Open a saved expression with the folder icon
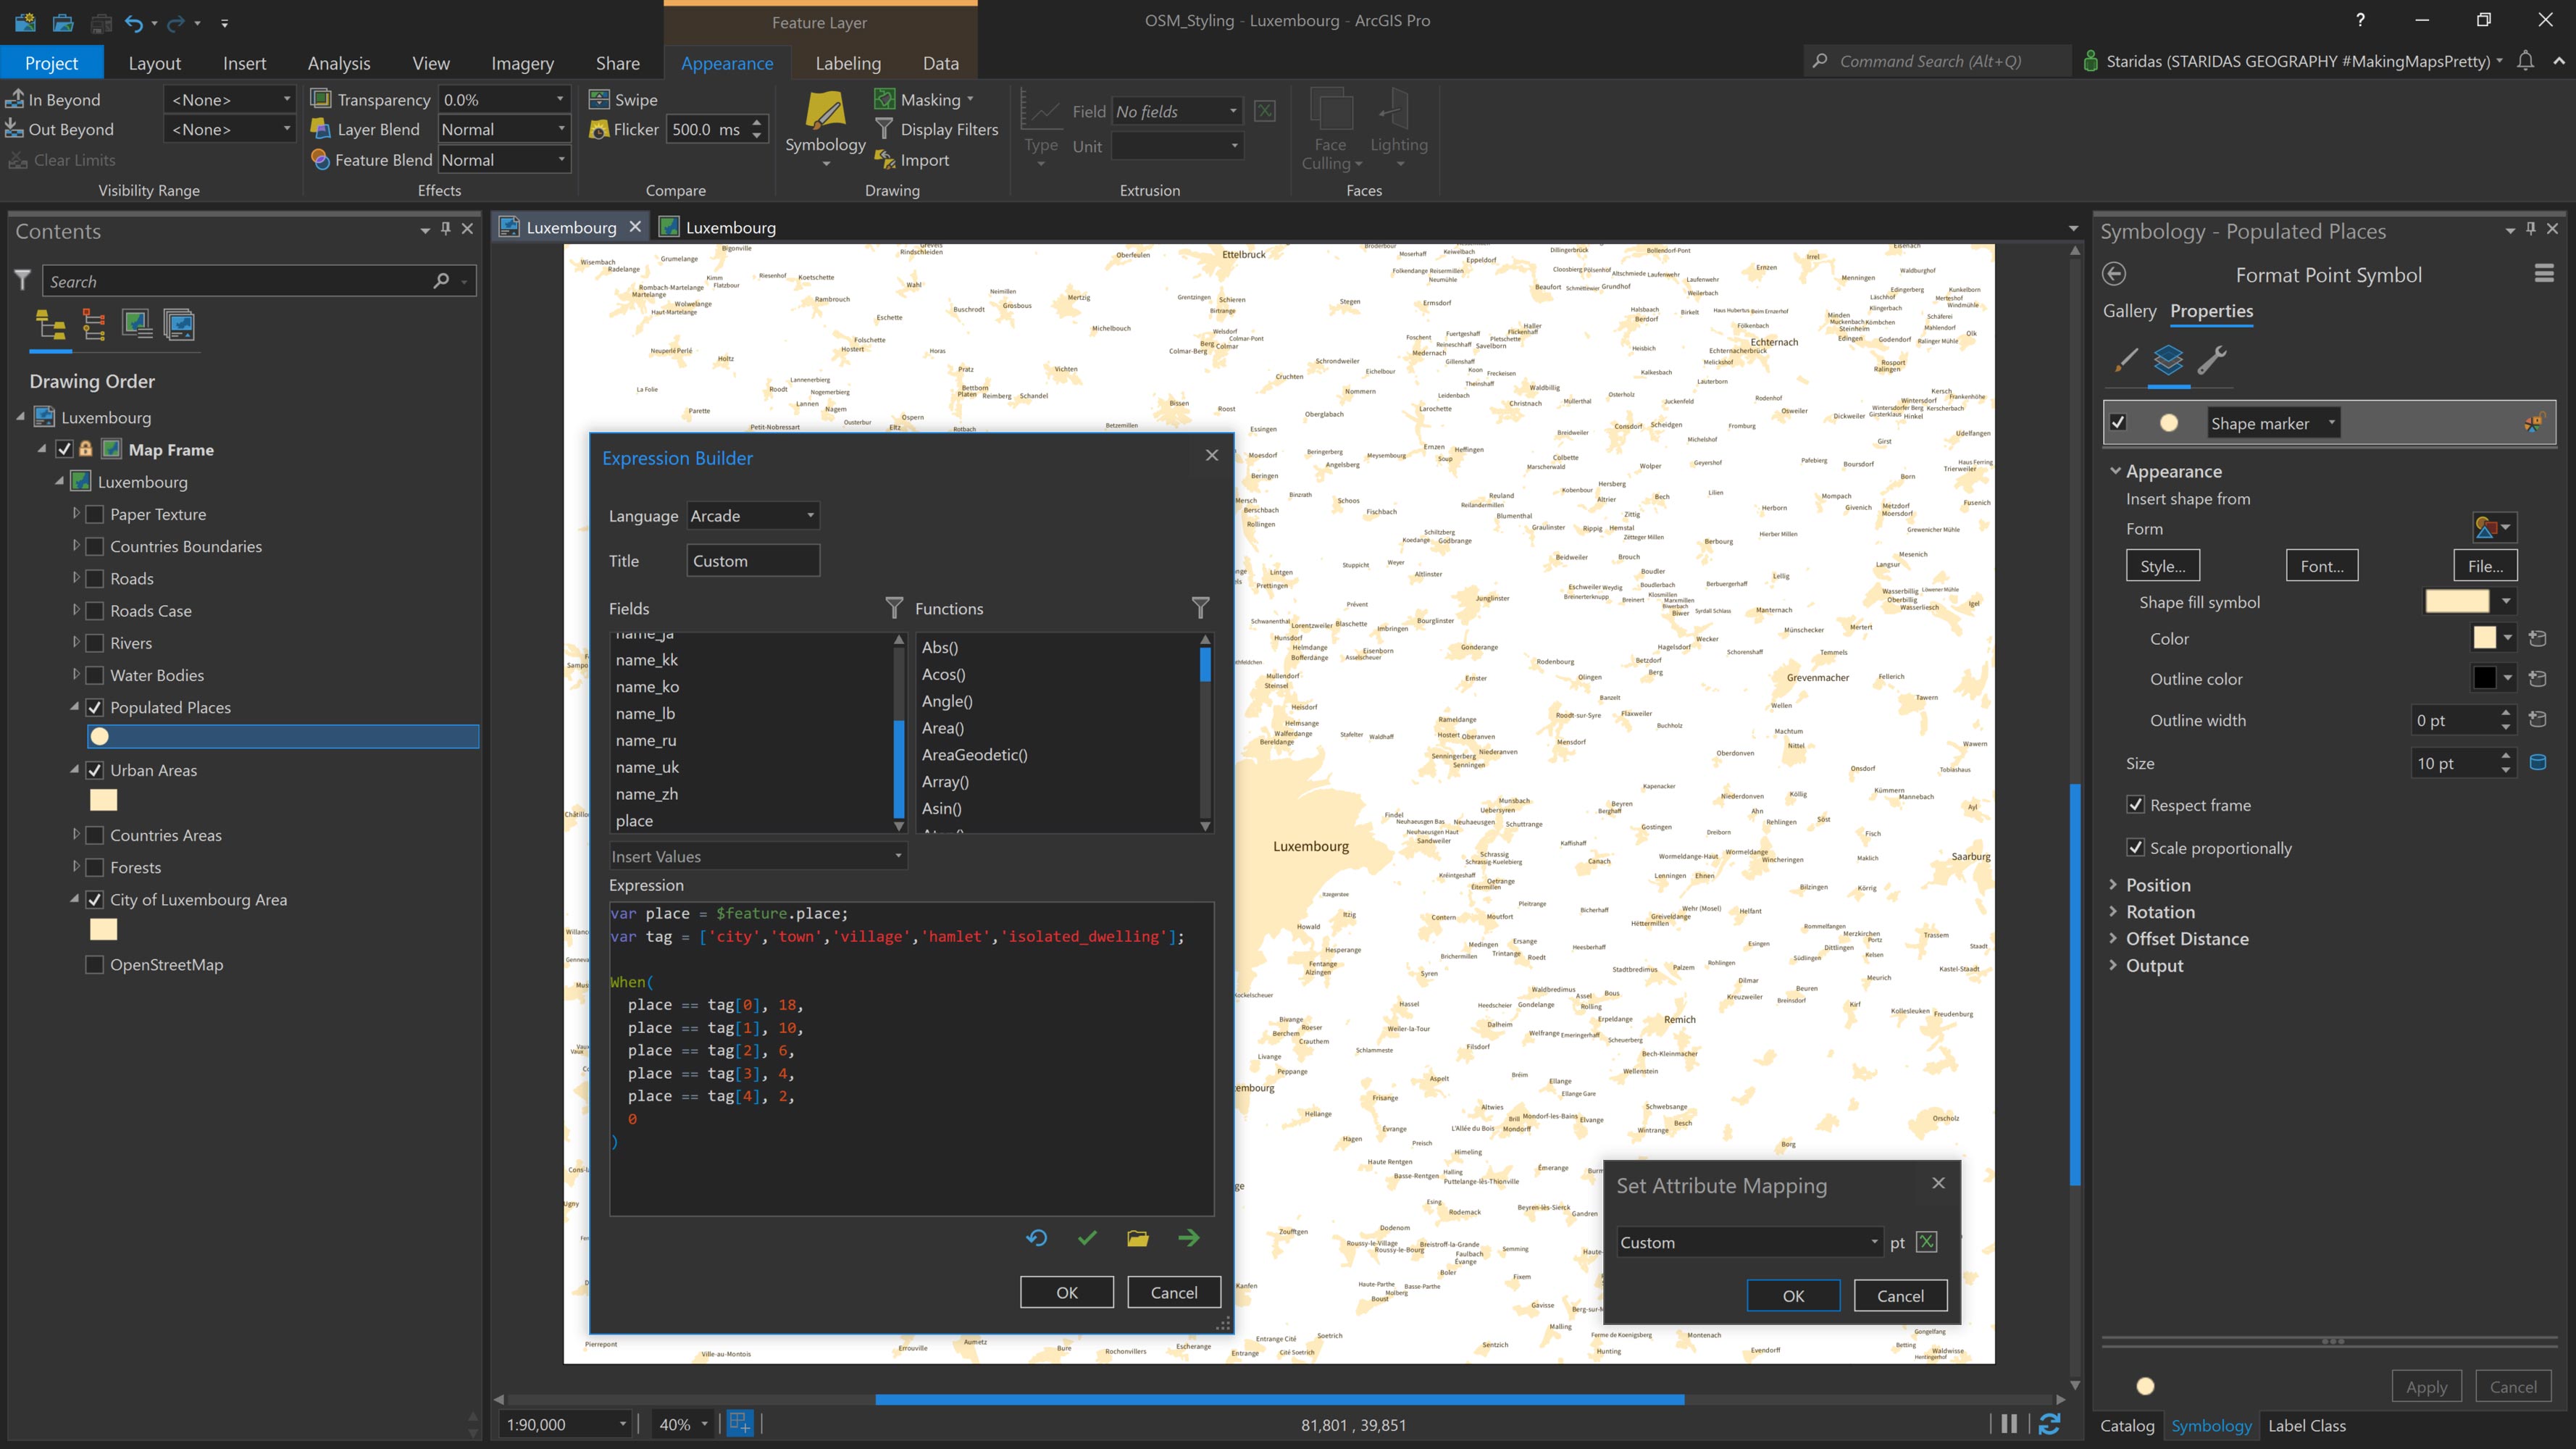Viewport: 2576px width, 1449px height. tap(1138, 1238)
